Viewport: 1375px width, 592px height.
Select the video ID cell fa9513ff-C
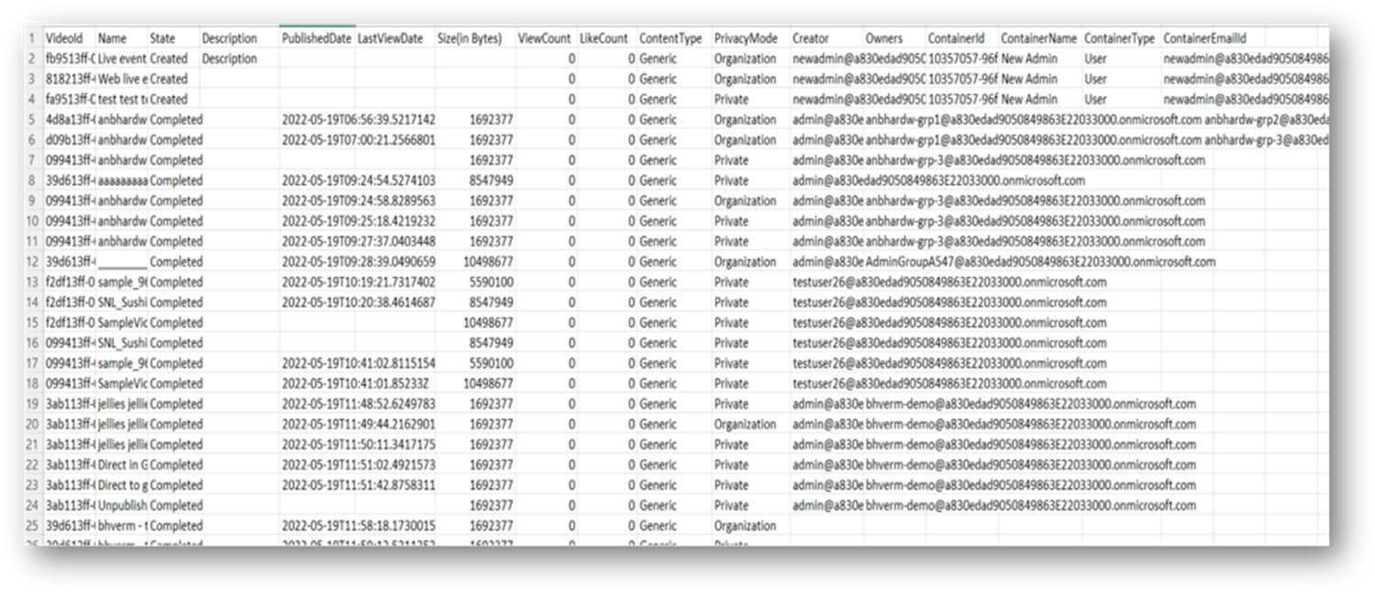click(69, 99)
